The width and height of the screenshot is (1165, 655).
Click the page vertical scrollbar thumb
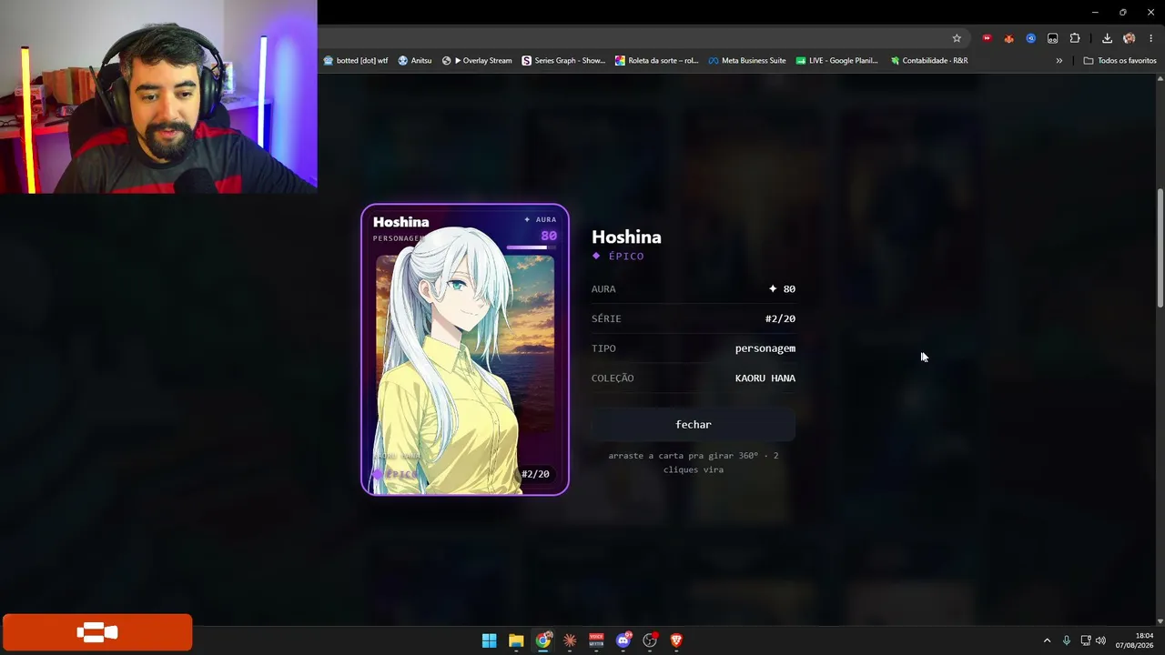(1160, 248)
